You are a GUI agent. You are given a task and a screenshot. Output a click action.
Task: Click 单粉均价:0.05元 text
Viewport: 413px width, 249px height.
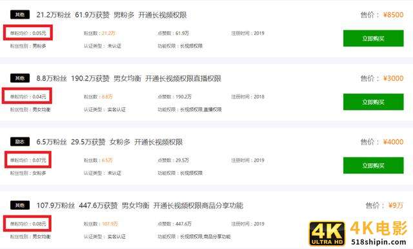coord(28,33)
